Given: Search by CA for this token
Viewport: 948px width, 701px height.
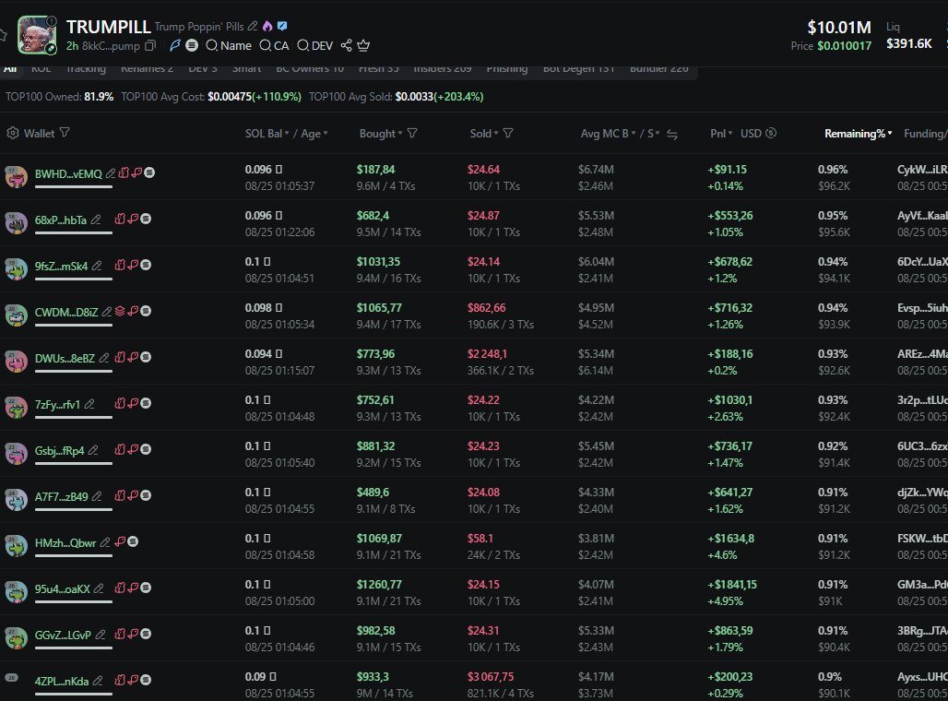Looking at the screenshot, I should [275, 45].
